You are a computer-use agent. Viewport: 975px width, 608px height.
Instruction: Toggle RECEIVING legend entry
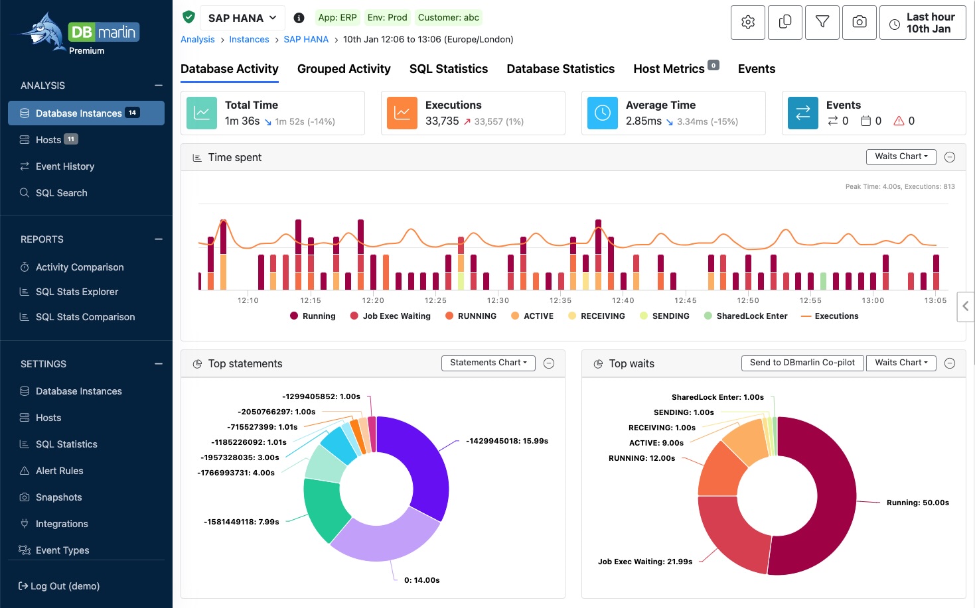pos(596,316)
